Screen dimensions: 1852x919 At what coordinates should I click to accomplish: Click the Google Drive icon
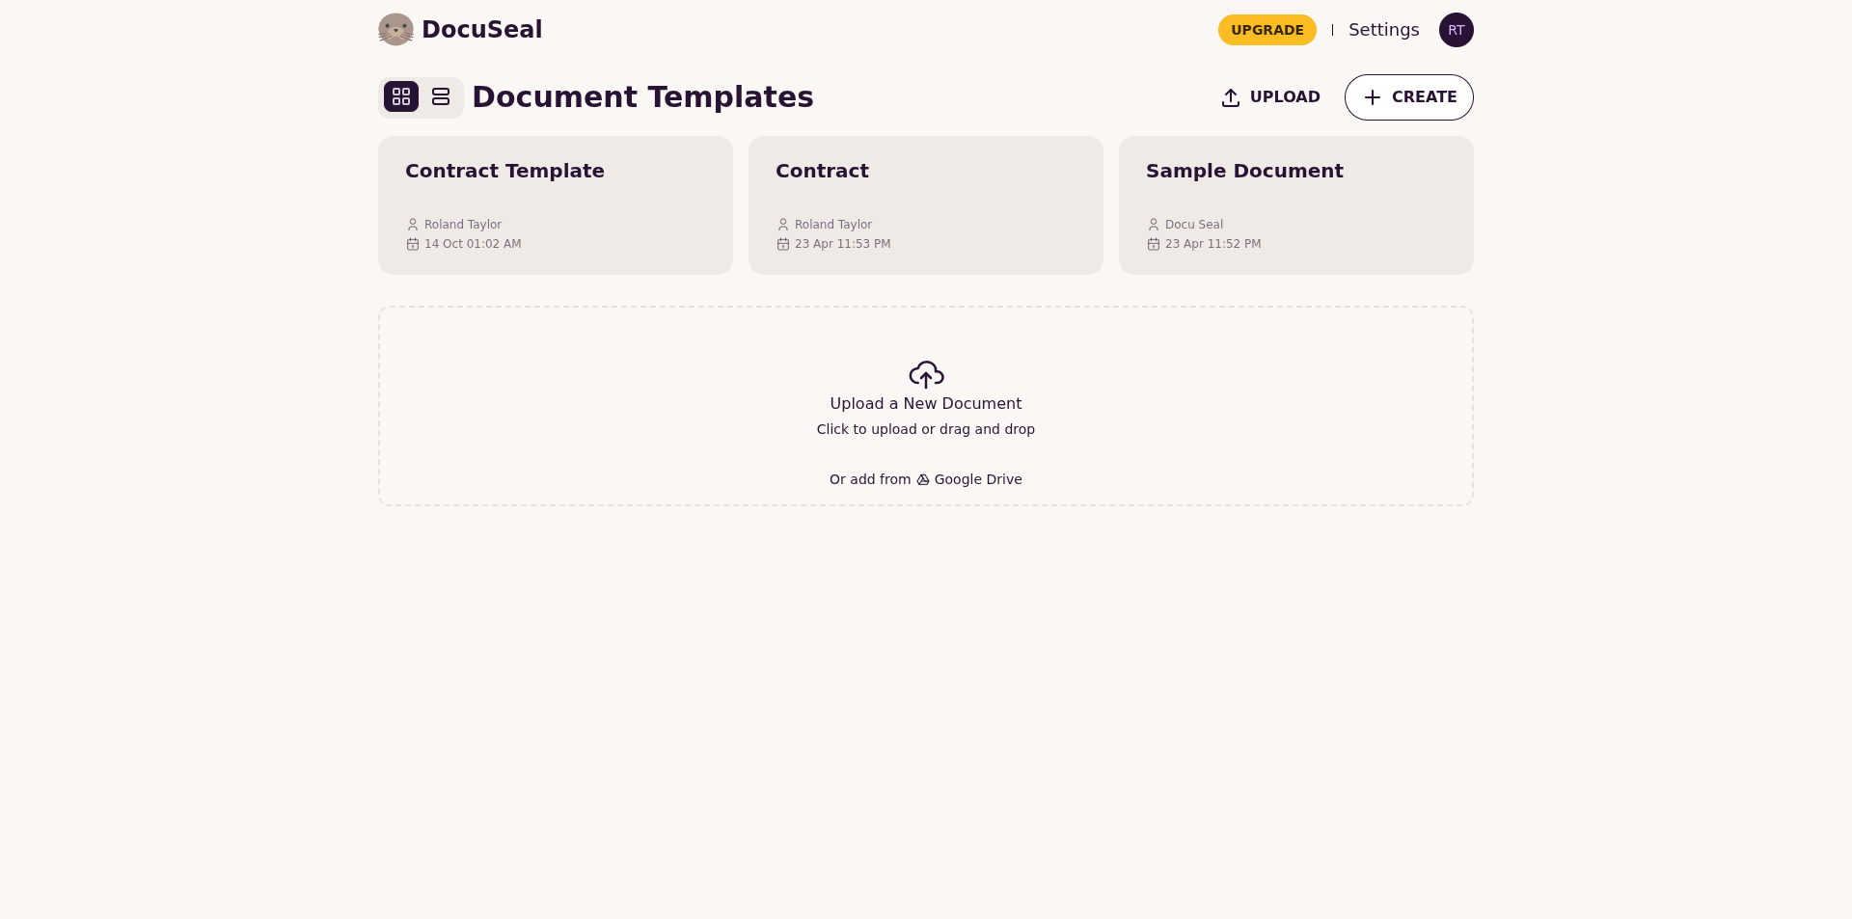coord(923,479)
